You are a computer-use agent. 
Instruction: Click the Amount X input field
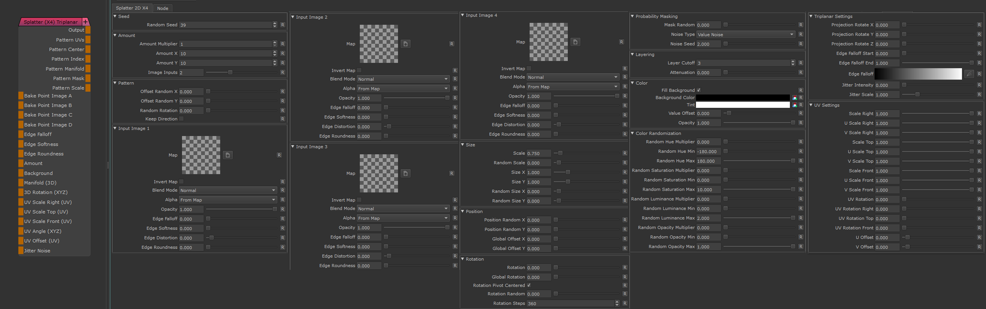225,54
